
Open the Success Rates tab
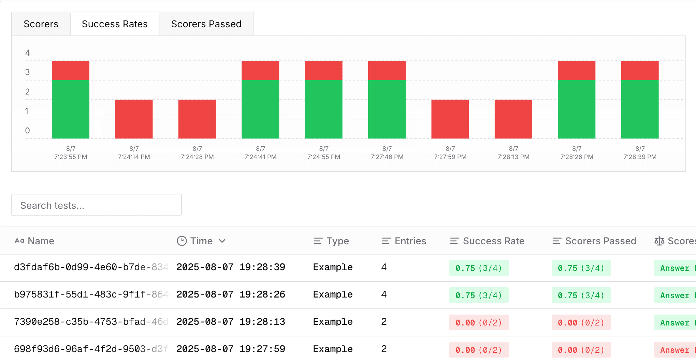point(115,24)
